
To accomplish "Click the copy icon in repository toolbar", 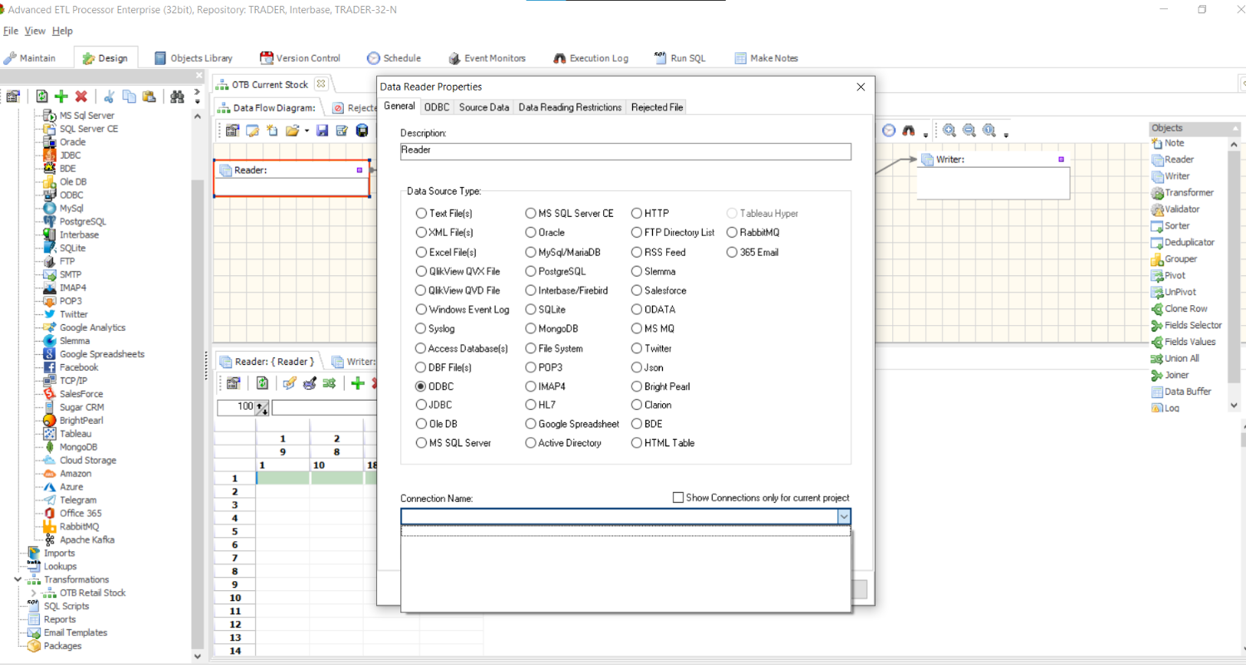I will [x=129, y=96].
